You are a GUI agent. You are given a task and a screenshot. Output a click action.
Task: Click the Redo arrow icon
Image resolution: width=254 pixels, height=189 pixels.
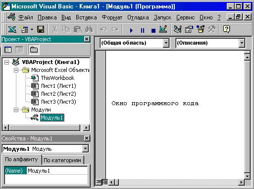(x=115, y=29)
